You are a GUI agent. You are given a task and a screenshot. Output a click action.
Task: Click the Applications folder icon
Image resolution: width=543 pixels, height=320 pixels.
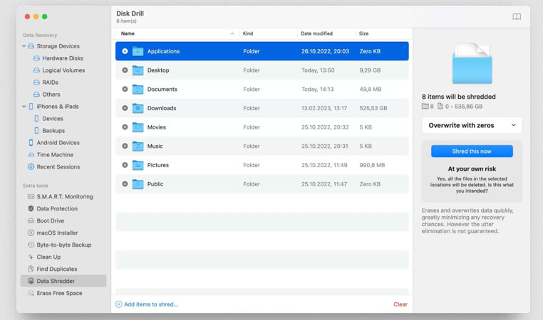click(138, 51)
